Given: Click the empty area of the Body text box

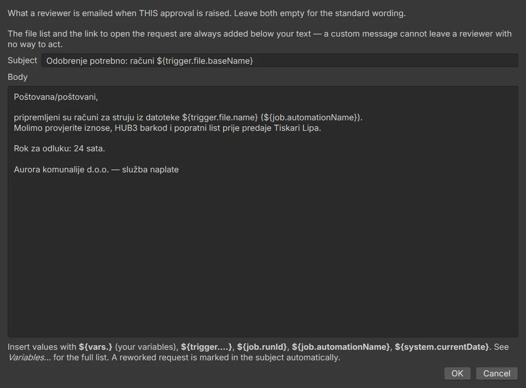Looking at the screenshot, I should coord(263,255).
